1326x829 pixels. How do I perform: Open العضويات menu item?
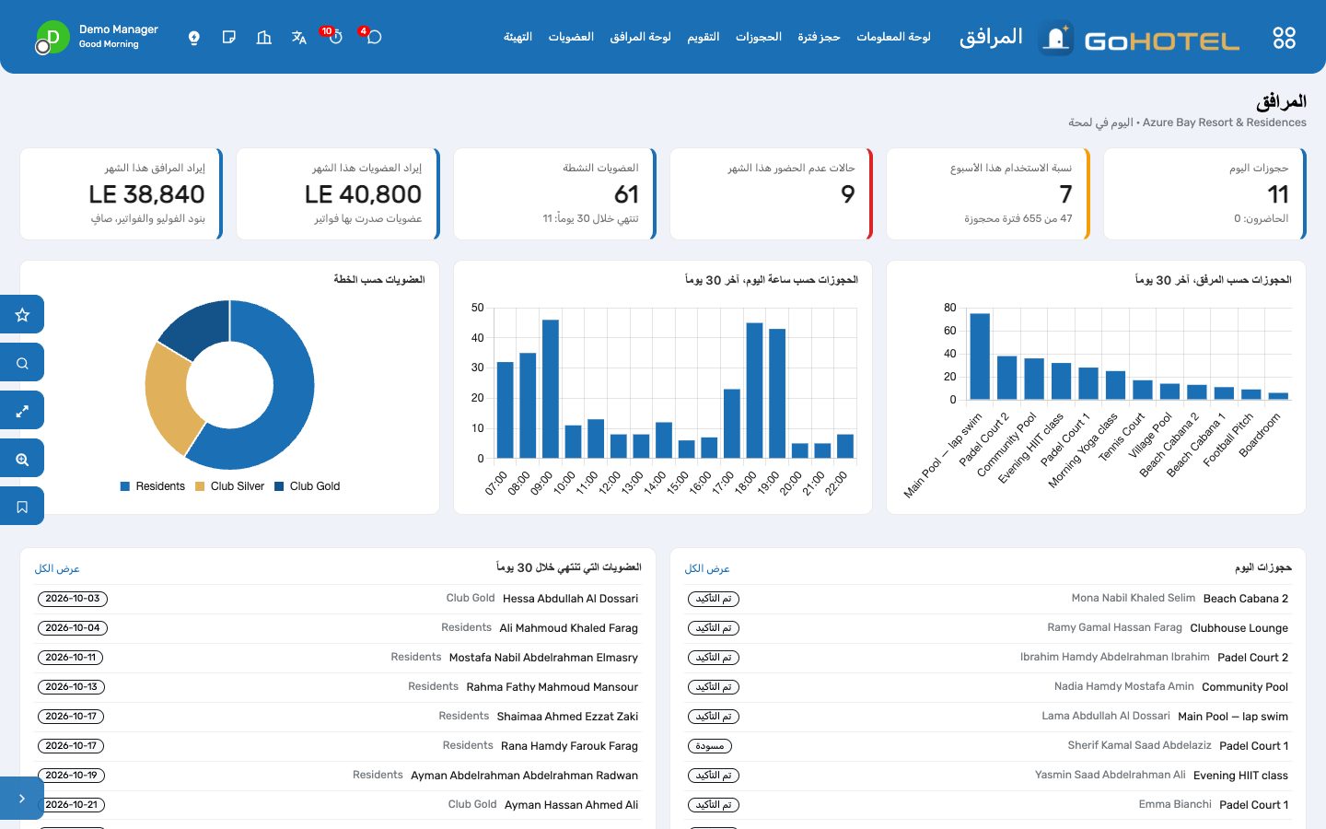pos(571,37)
